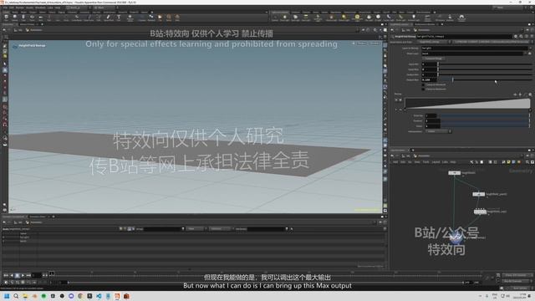535x301 pixels.
Task: Select the Sphere shelf tool
Action: pyautogui.click(x=15, y=18)
